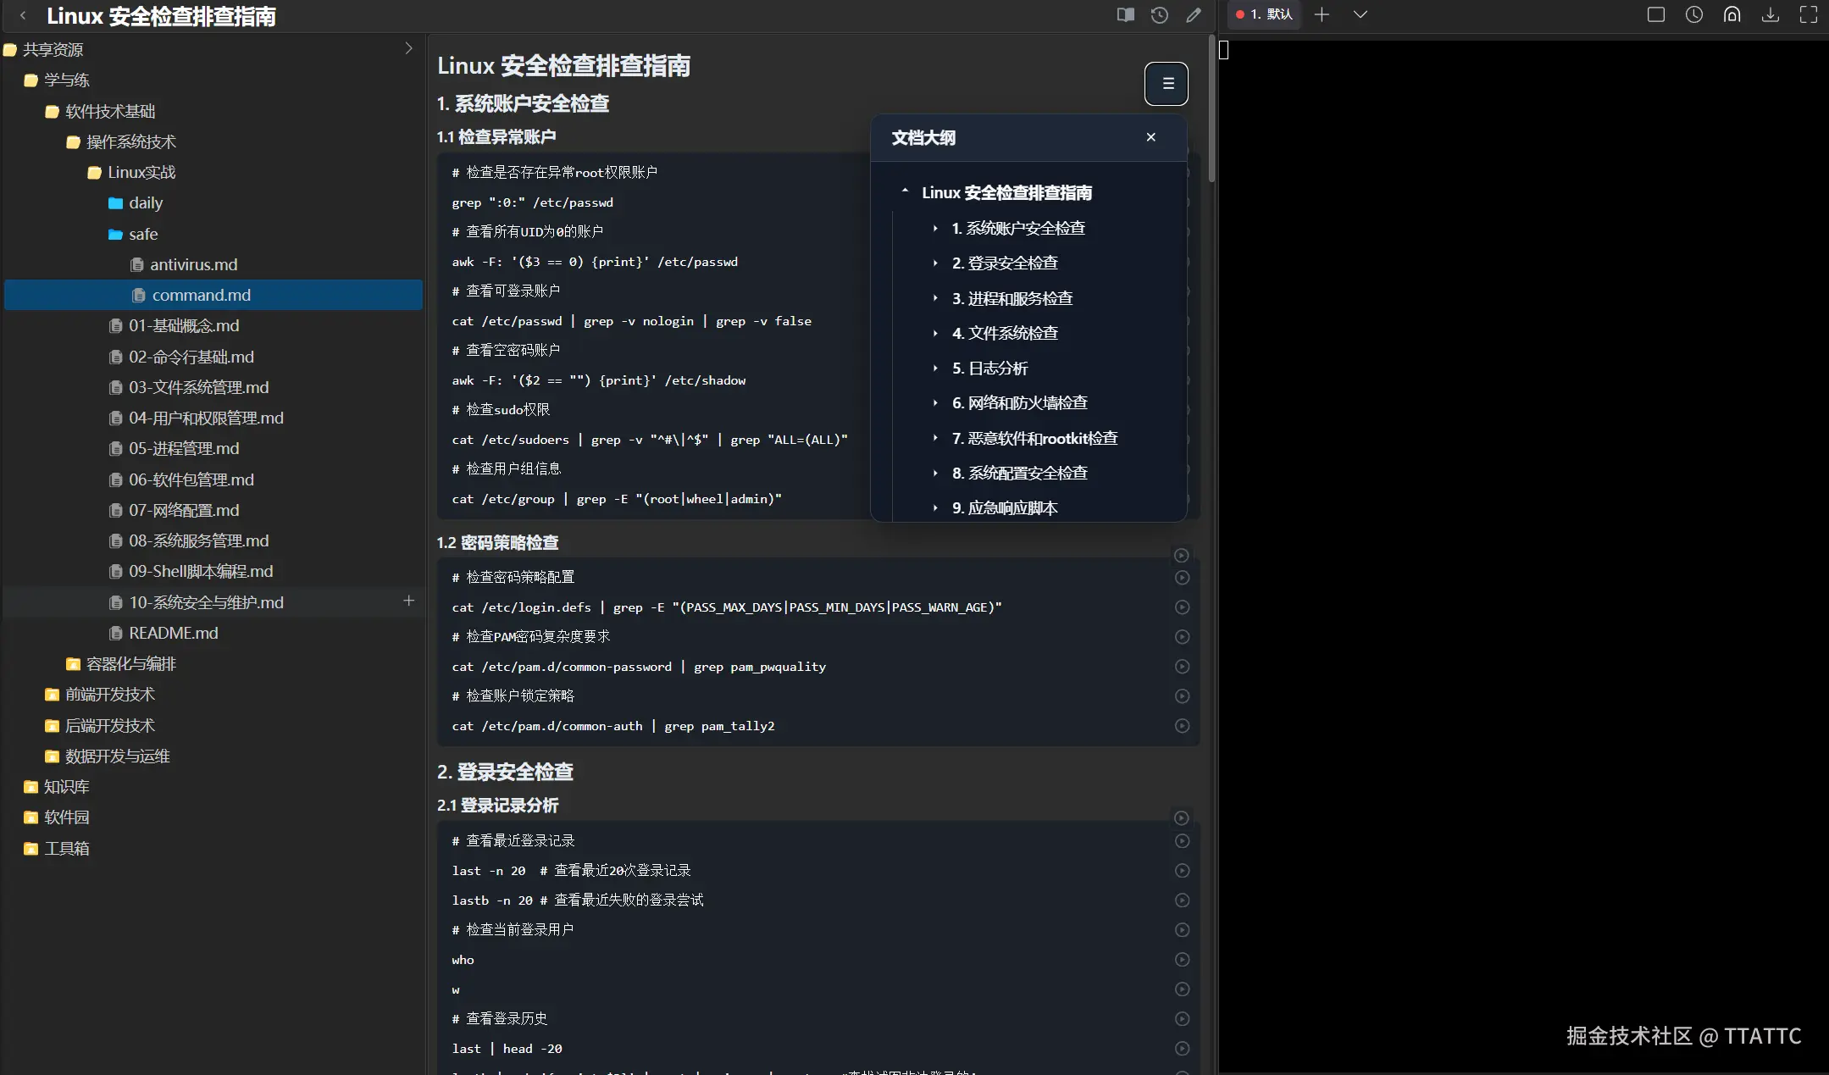The image size is (1829, 1075).
Task: Collapse the Linux 安全检查排查指南 outline root
Action: click(x=905, y=192)
